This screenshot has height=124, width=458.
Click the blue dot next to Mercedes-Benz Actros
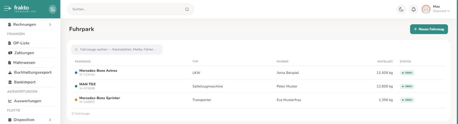[x=76, y=73]
